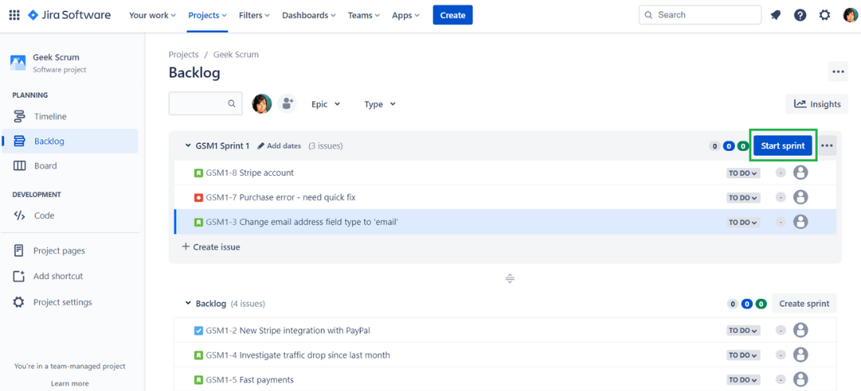Change TO DO status of GSM1-7

point(743,198)
